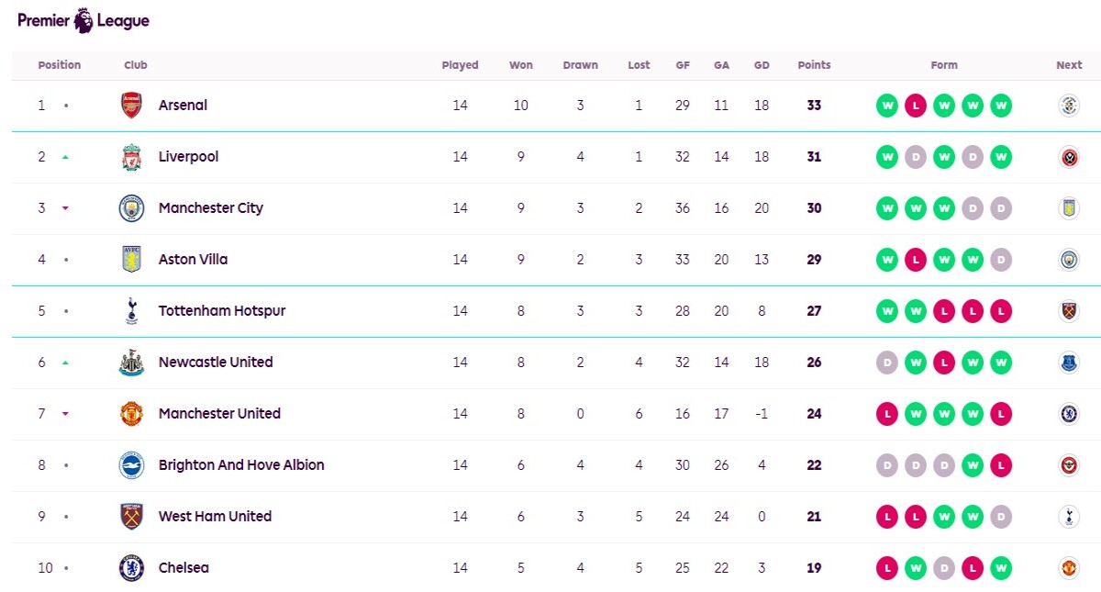
Task: Sort table by Points column header
Action: pos(814,65)
